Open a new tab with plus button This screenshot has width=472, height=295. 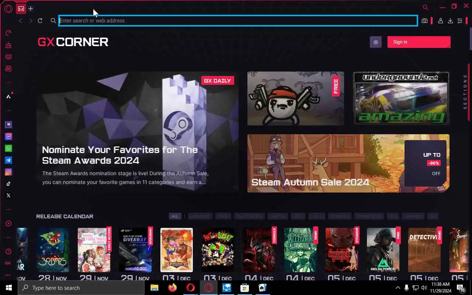tap(31, 8)
